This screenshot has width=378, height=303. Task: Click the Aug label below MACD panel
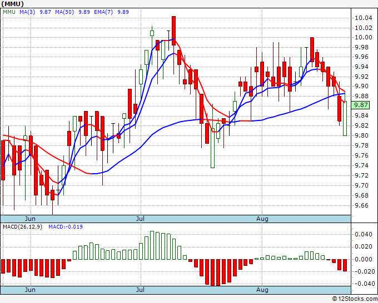tap(262, 290)
